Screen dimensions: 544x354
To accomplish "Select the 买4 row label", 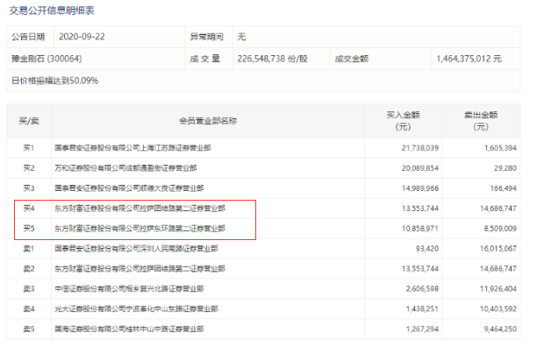I will coord(29,209).
